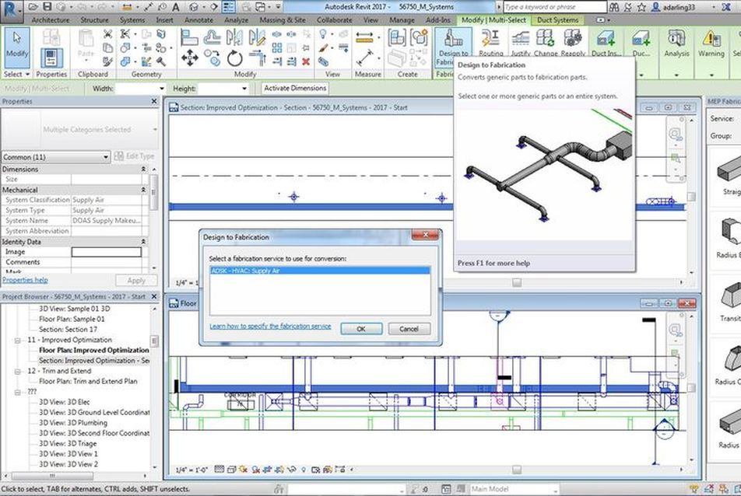741x496 pixels.
Task: Click the Reapply Type tool
Action: (x=573, y=44)
